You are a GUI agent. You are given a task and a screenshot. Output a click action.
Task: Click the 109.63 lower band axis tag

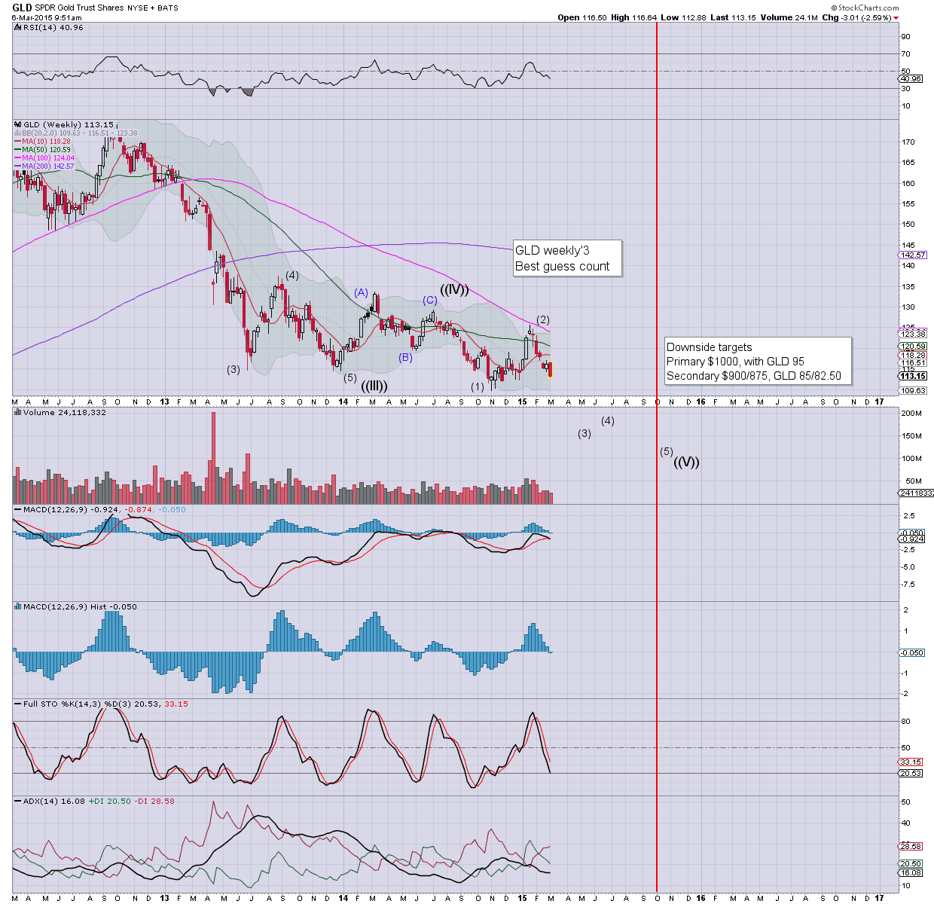click(x=913, y=390)
